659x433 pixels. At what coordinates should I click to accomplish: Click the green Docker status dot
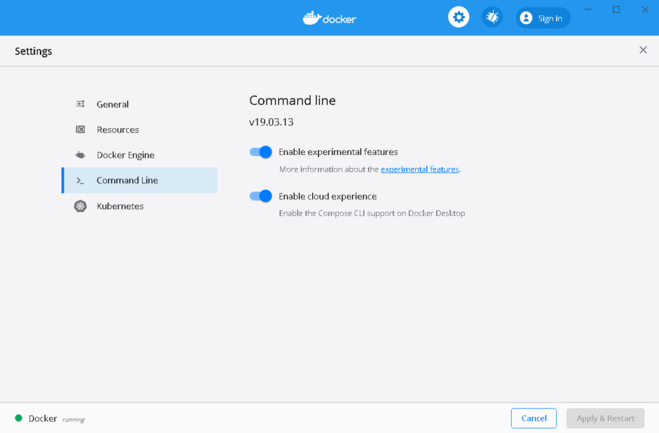[19, 418]
